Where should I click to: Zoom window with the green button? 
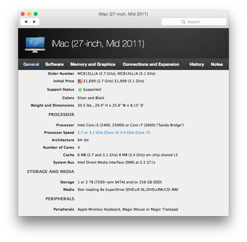click(36, 14)
